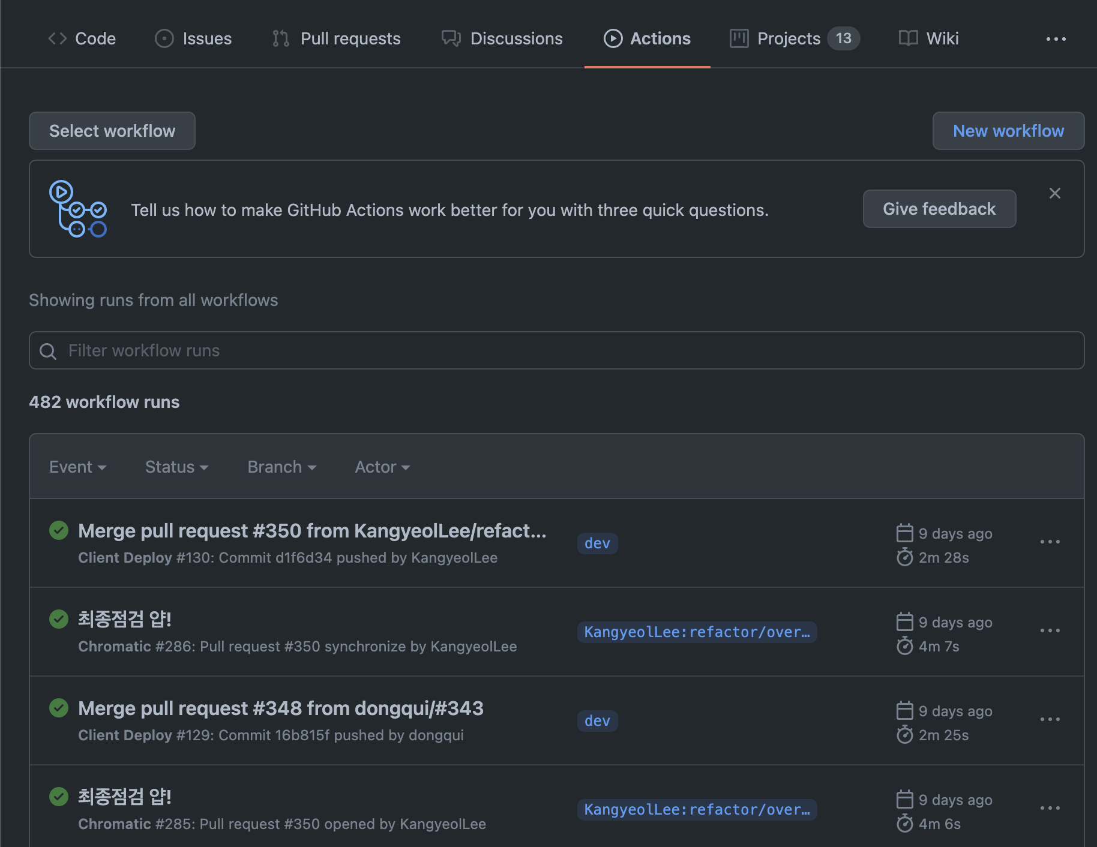Open the options menu for Chromatic #285
Screen dimensions: 1097x847
pos(1050,809)
